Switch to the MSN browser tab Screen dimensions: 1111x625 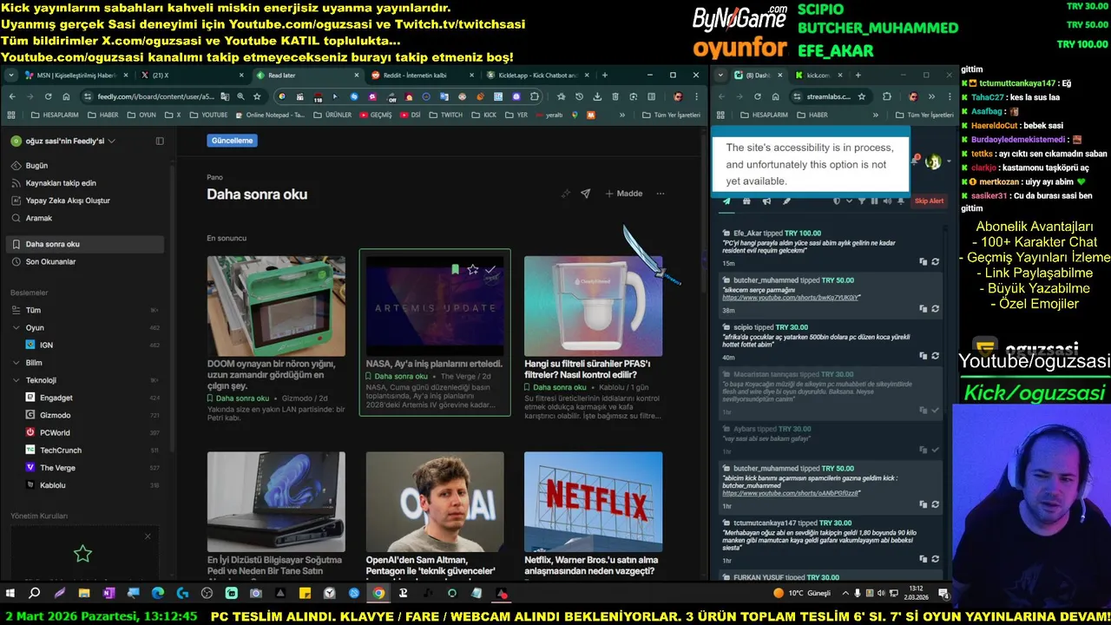76,76
